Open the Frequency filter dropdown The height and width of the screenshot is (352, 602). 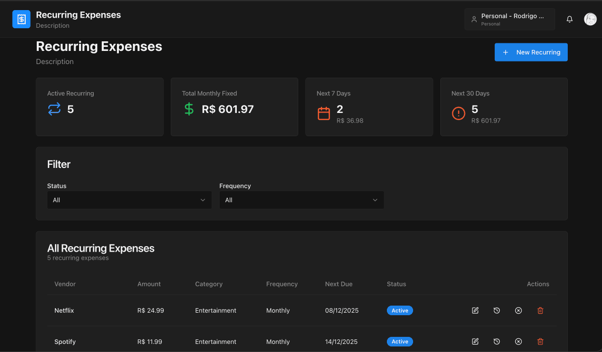coord(301,200)
